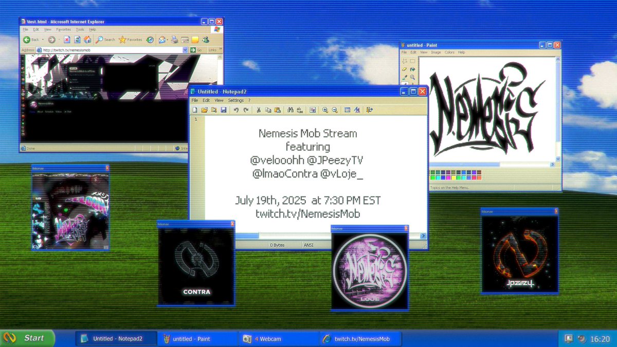Click the Undo arrow in Notepad2
This screenshot has height=347, width=617.
[236, 109]
